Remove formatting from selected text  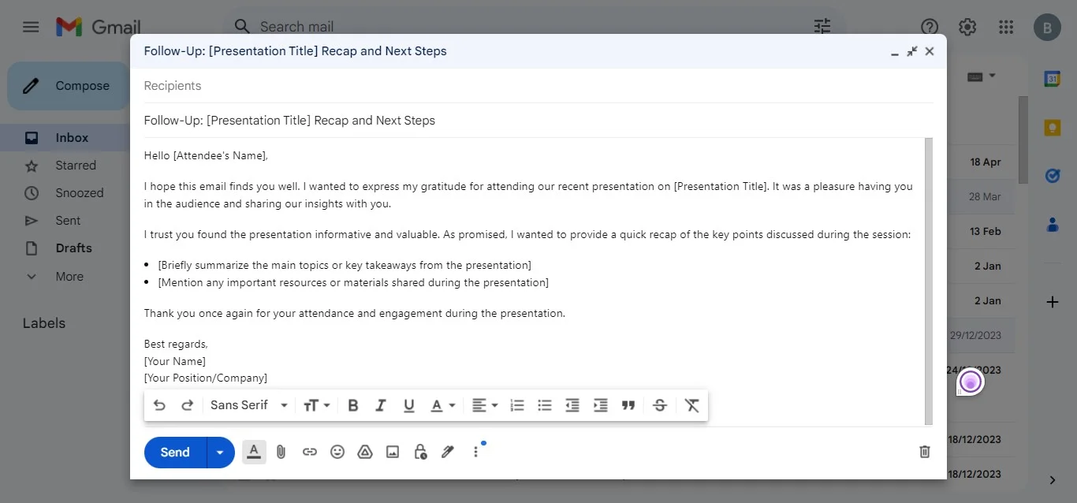[691, 404]
